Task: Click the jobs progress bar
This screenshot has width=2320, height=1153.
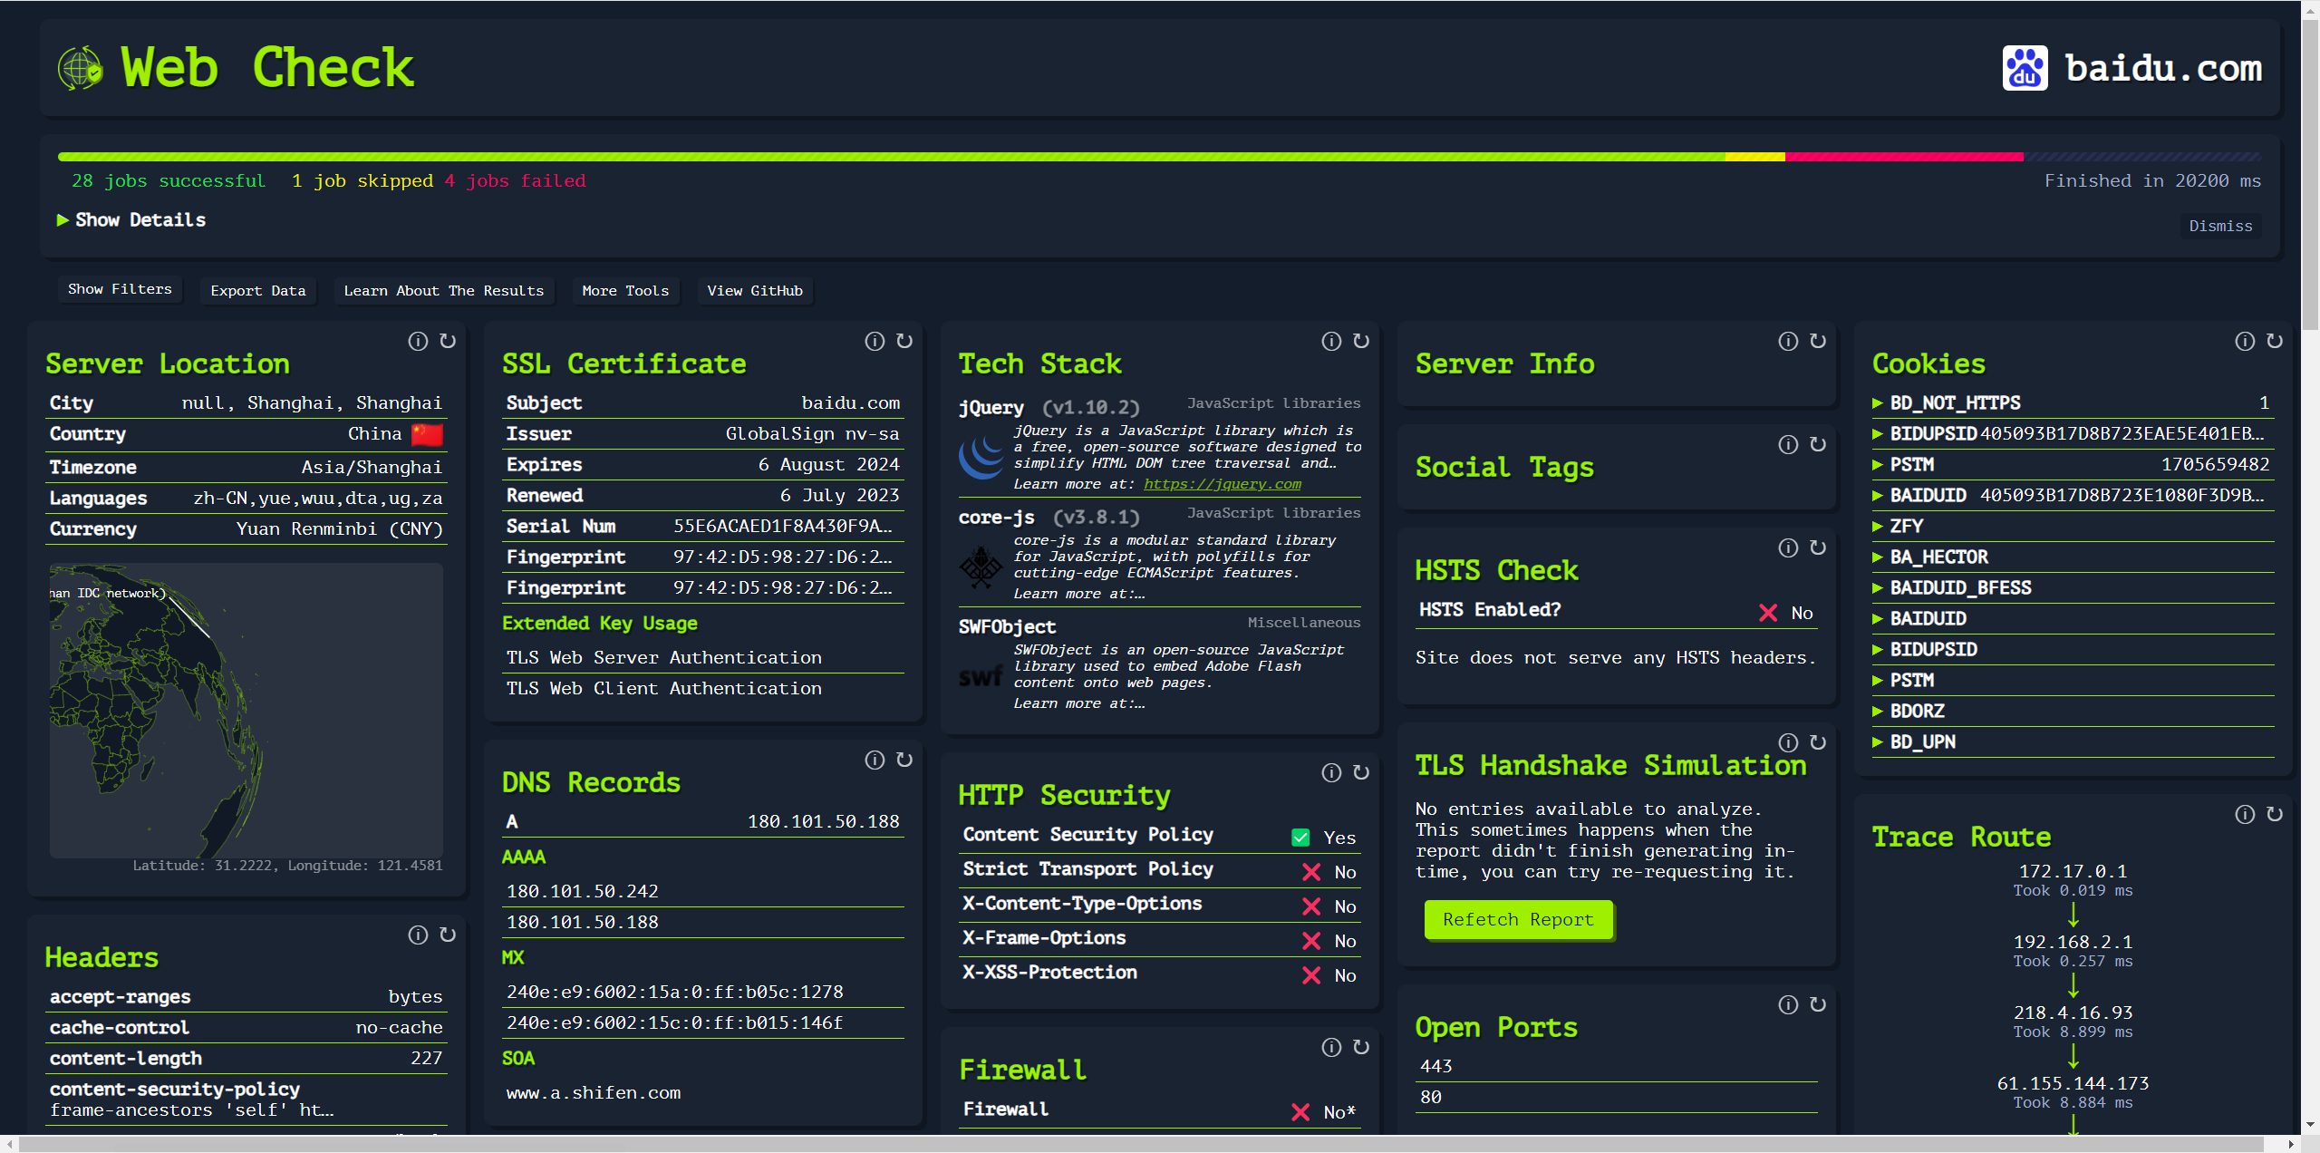Action: (x=1159, y=157)
